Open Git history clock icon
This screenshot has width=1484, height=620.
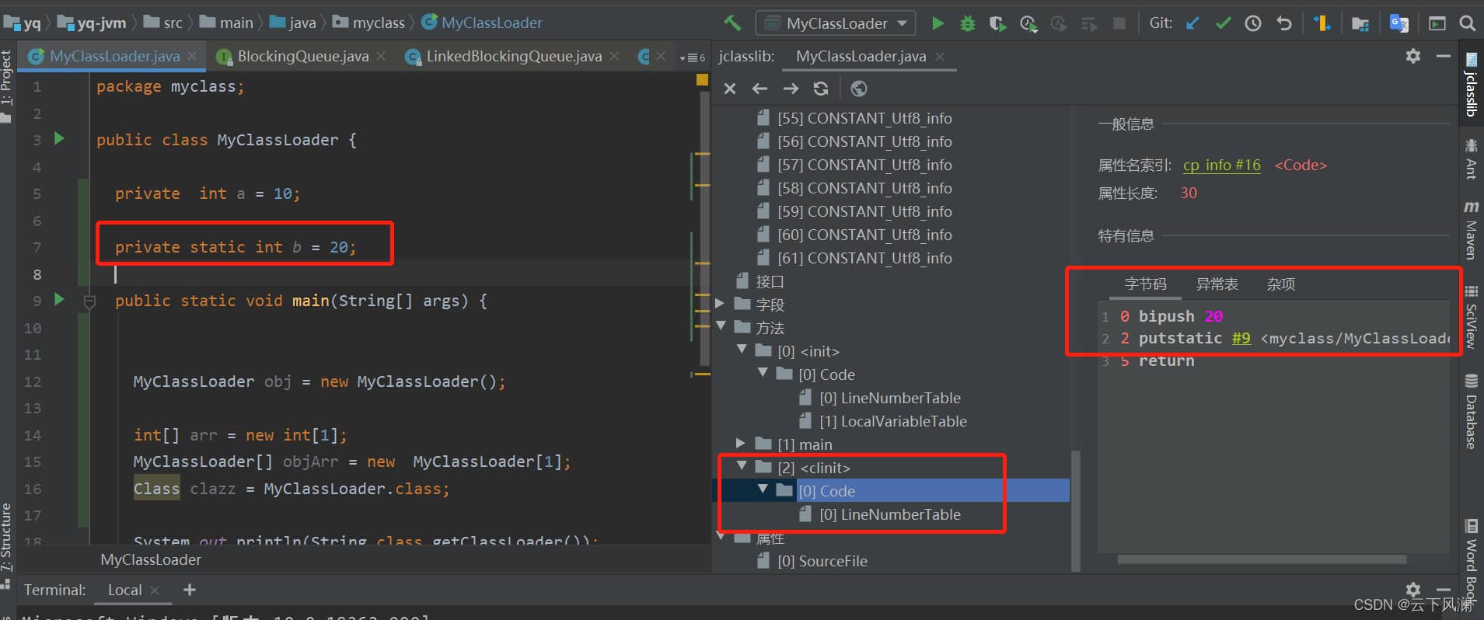(1253, 23)
